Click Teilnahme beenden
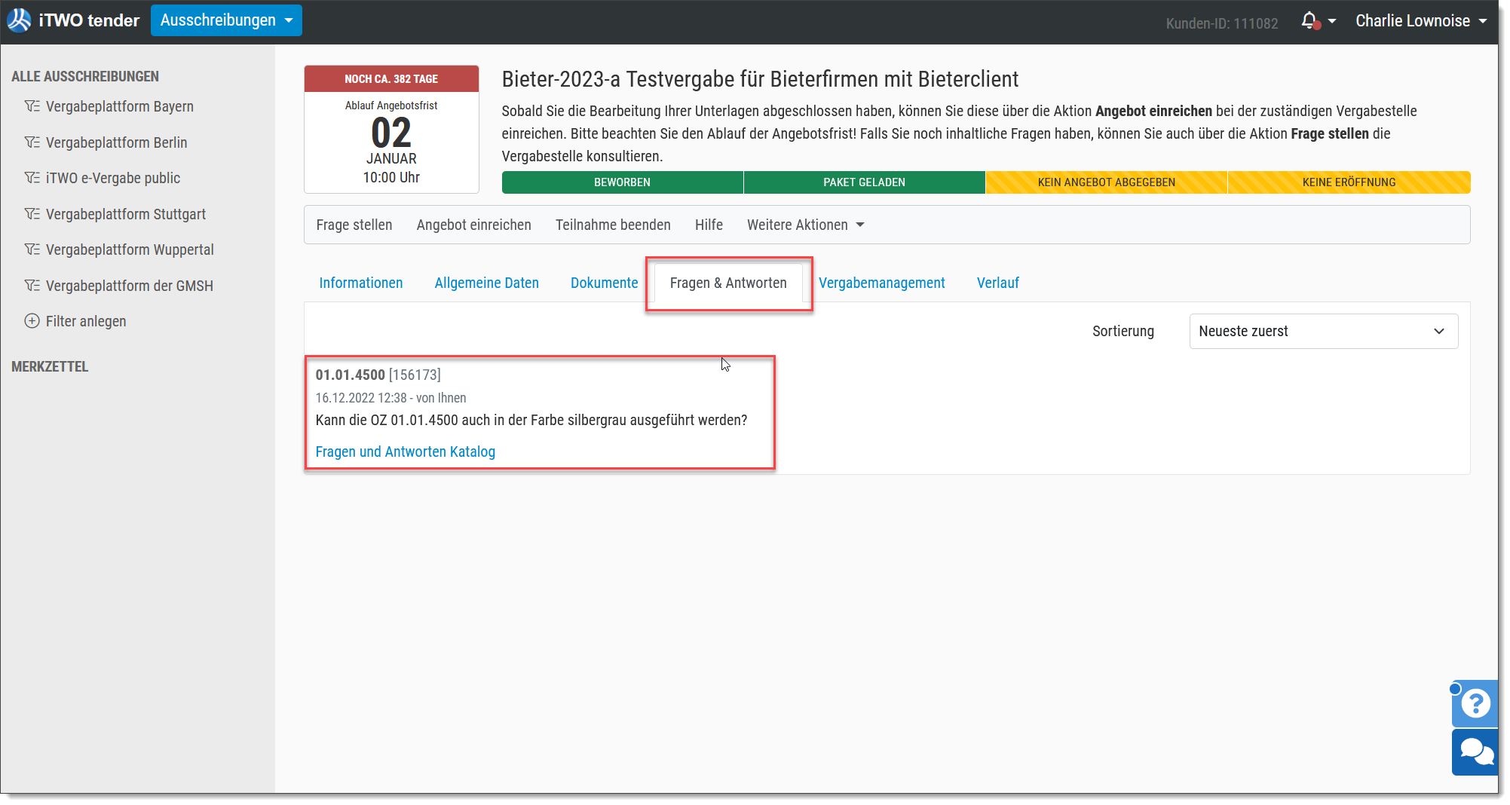The width and height of the screenshot is (1510, 805). point(613,225)
